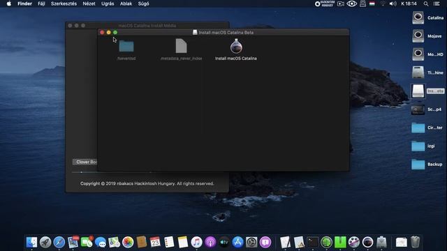The image size is (447, 251).
Task: Open the Ugrás menu
Action: (x=108, y=3)
